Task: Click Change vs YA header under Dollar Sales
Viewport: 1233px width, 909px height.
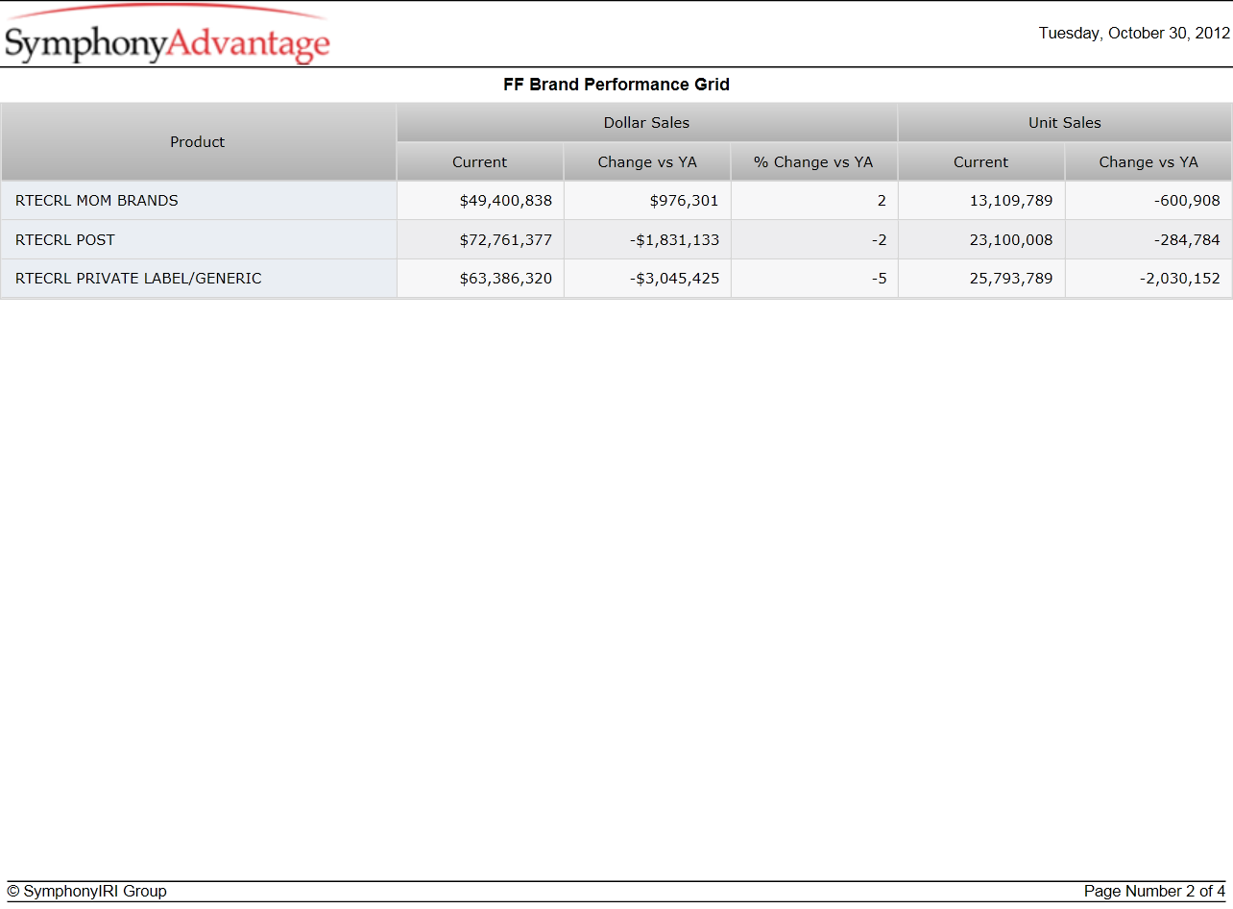Action: (647, 161)
